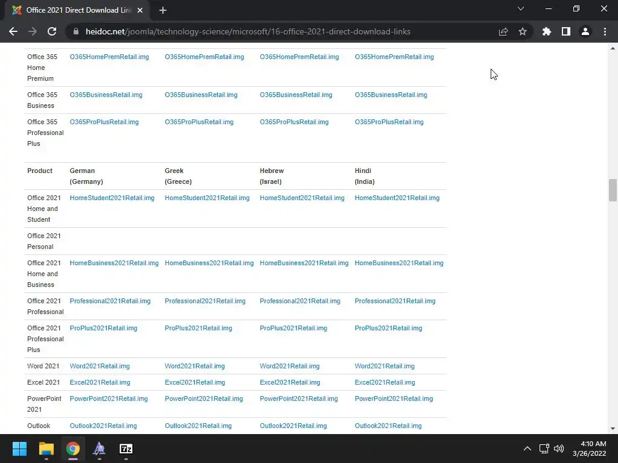Download Hebrew Excel2021Retail.img
This screenshot has width=618, height=463.
[290, 383]
